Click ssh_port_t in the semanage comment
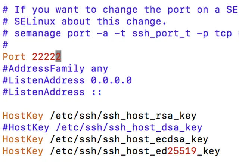The image size is (239, 163). [x=161, y=34]
